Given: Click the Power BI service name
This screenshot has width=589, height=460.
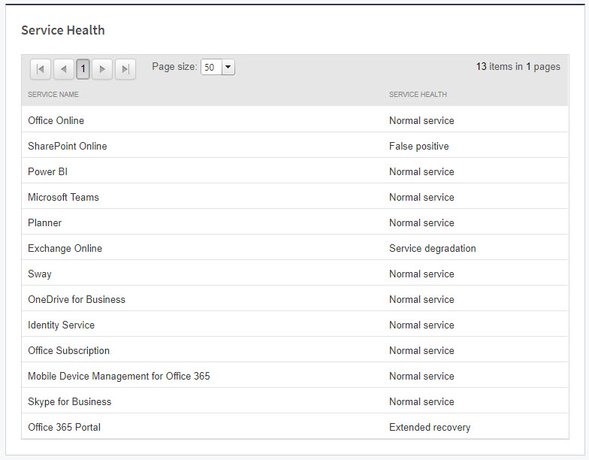Looking at the screenshot, I should click(x=48, y=171).
